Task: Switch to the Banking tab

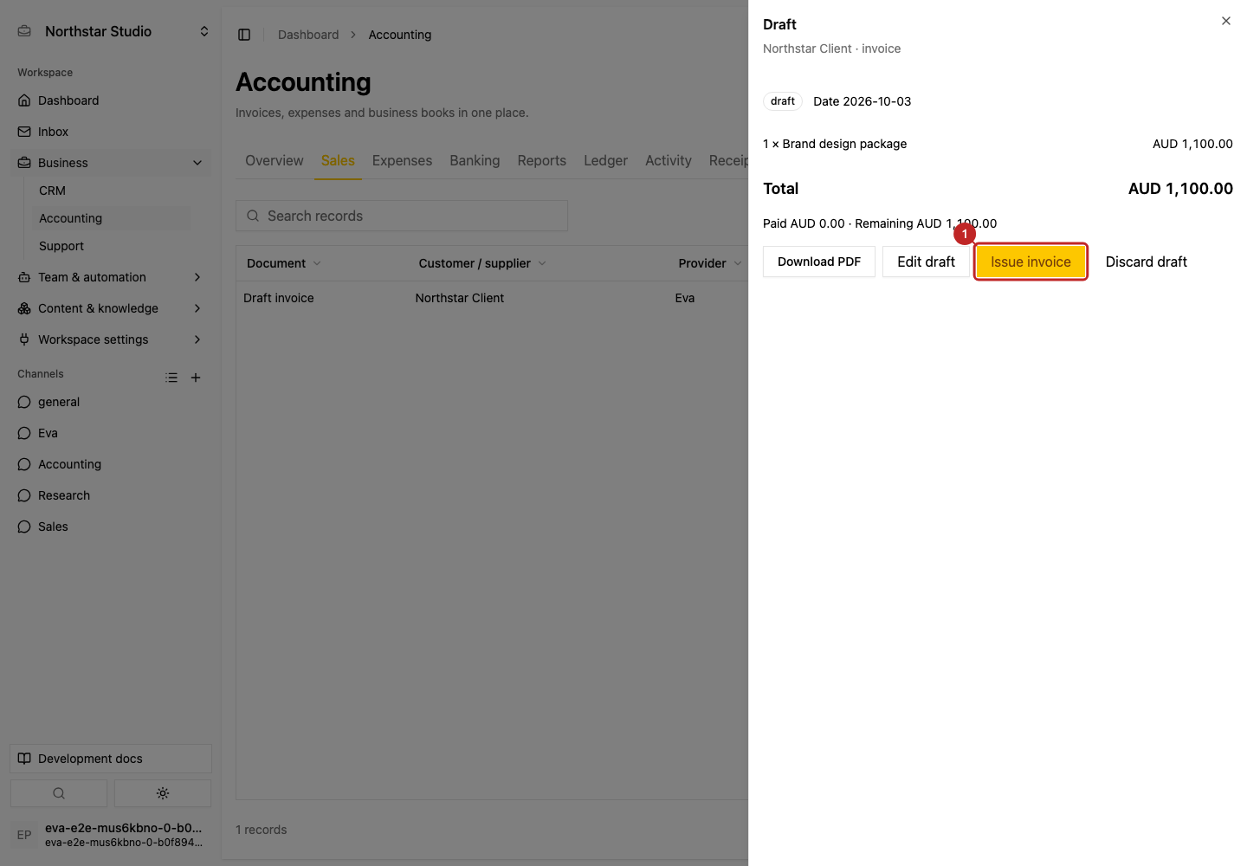Action: click(x=475, y=161)
